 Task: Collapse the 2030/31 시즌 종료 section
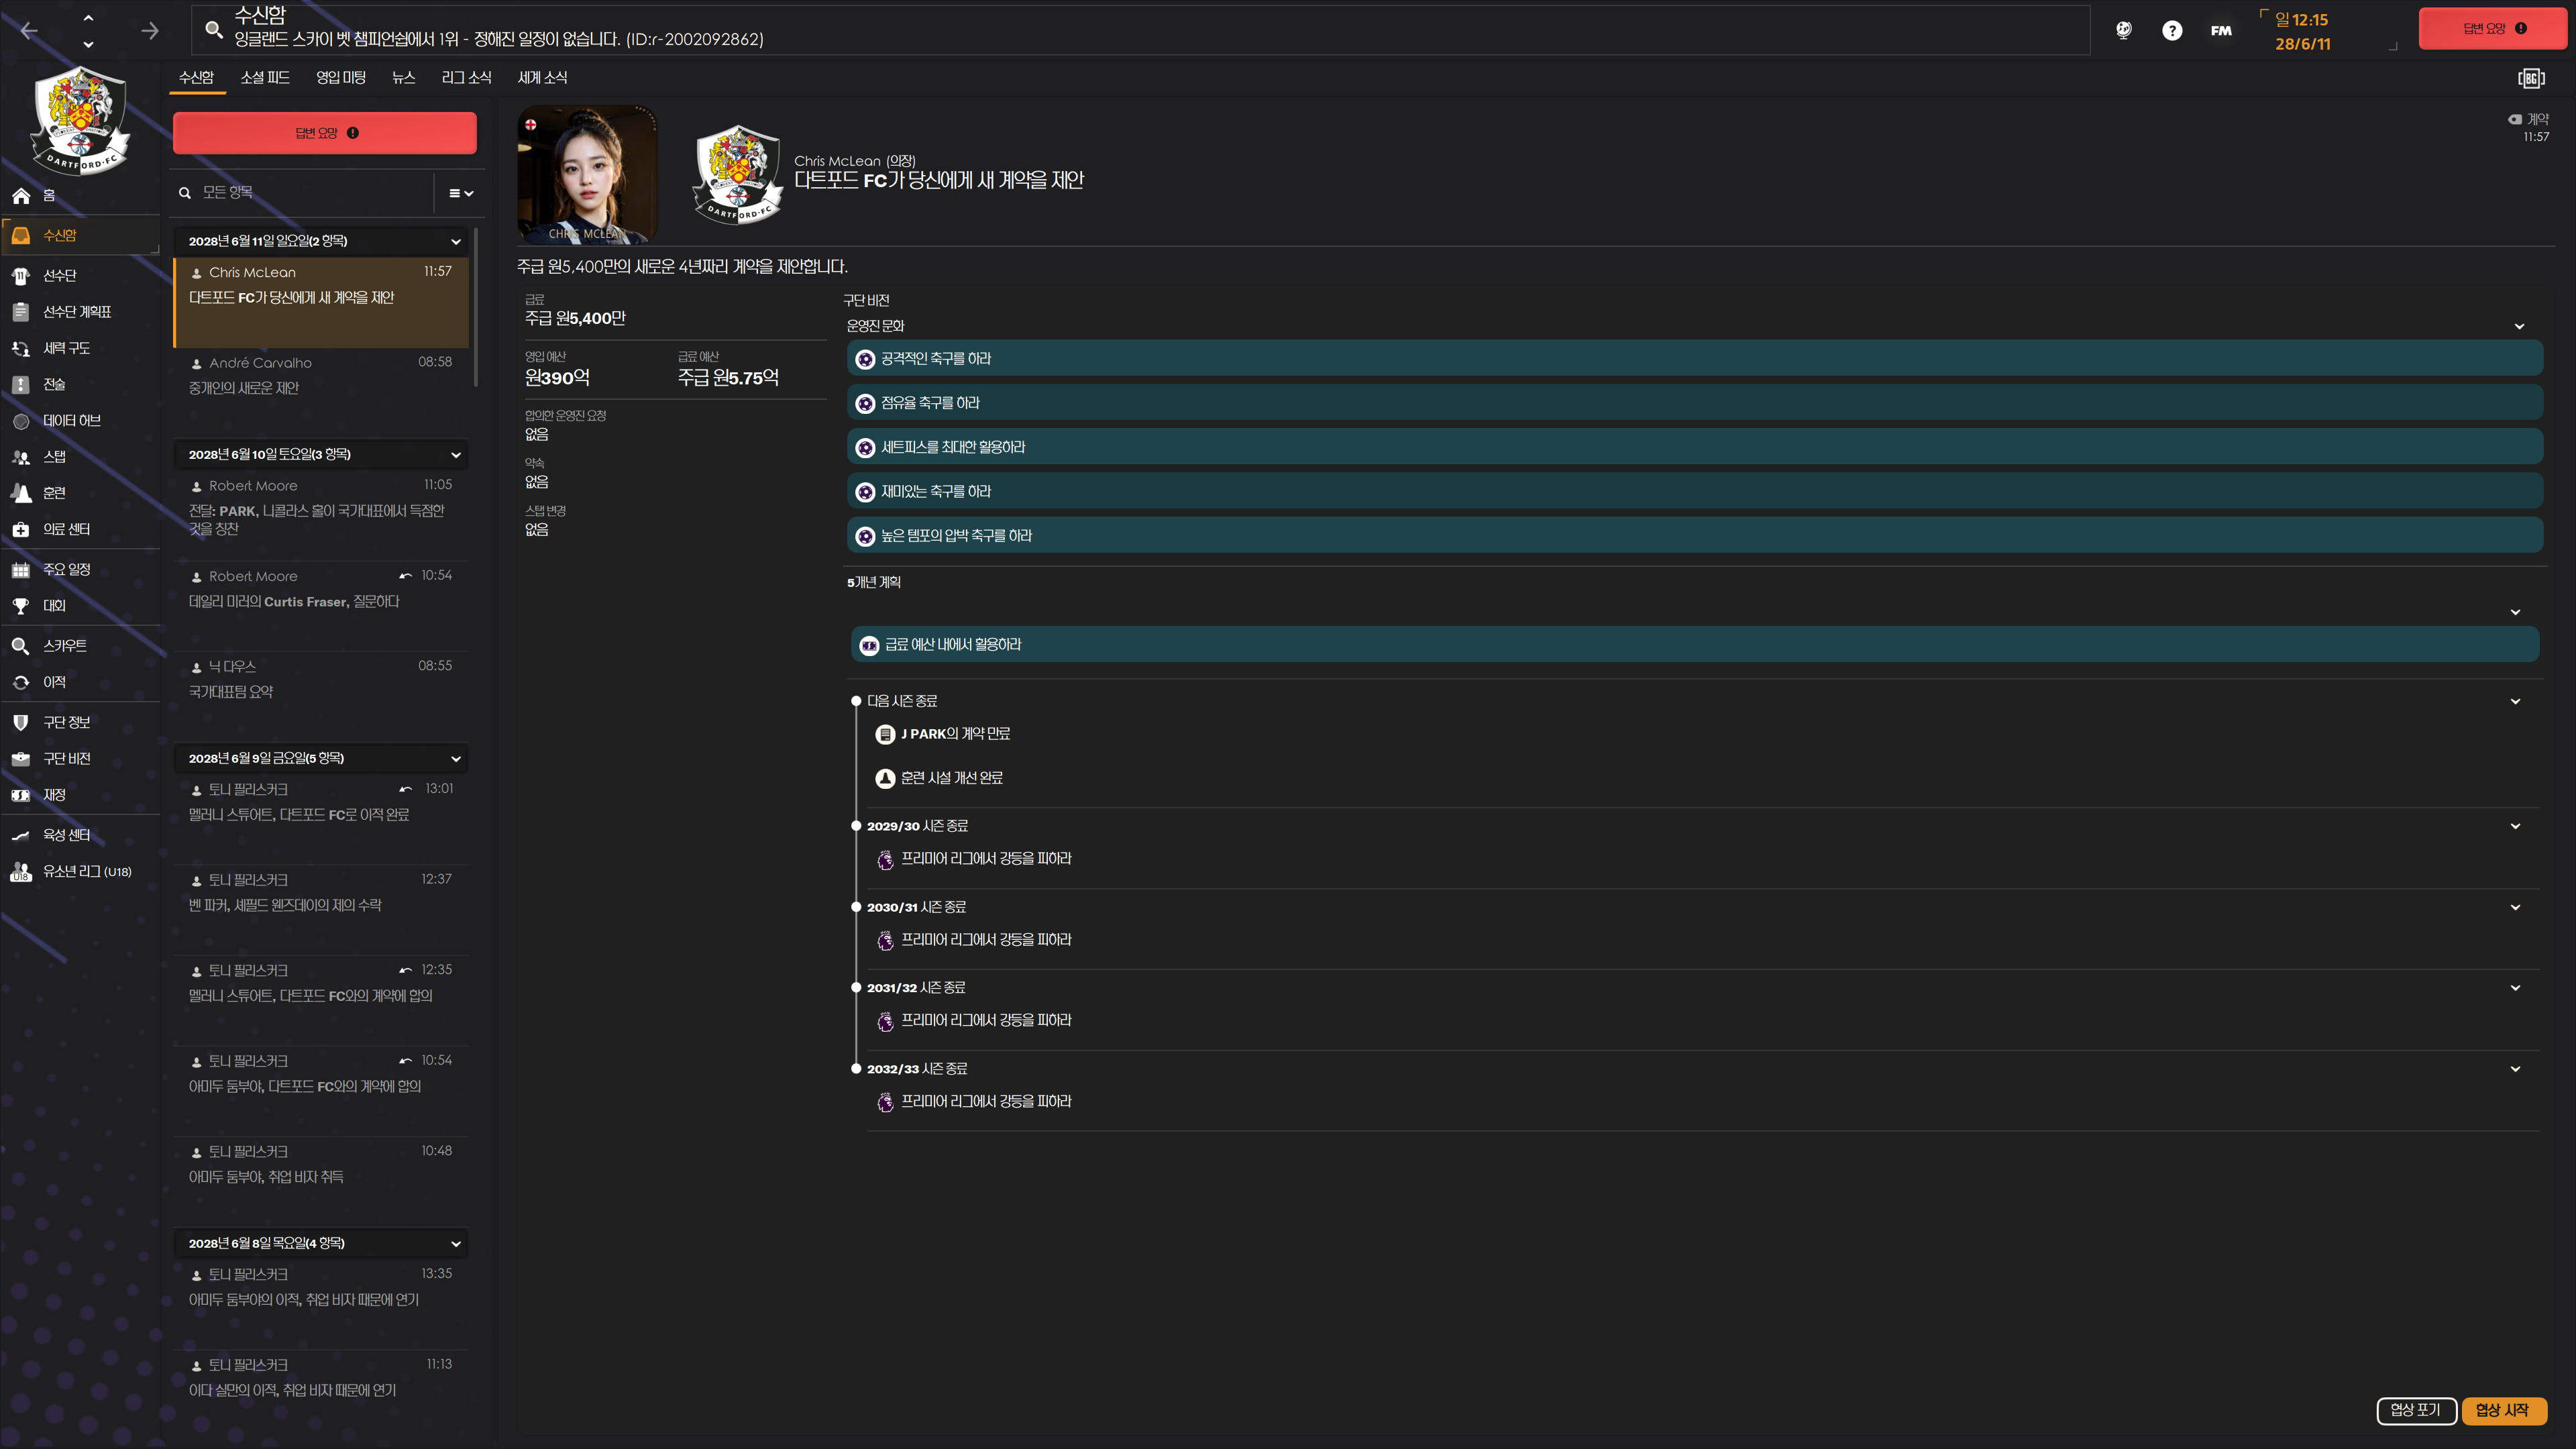point(2515,907)
